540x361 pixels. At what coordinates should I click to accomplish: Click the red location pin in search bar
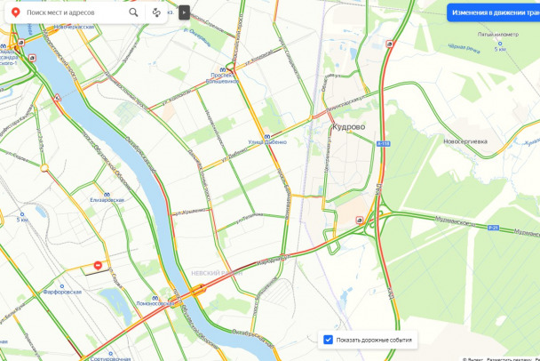coord(15,12)
